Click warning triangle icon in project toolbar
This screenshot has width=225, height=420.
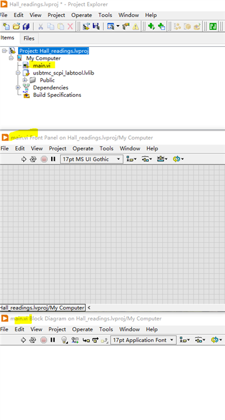[x=135, y=26]
